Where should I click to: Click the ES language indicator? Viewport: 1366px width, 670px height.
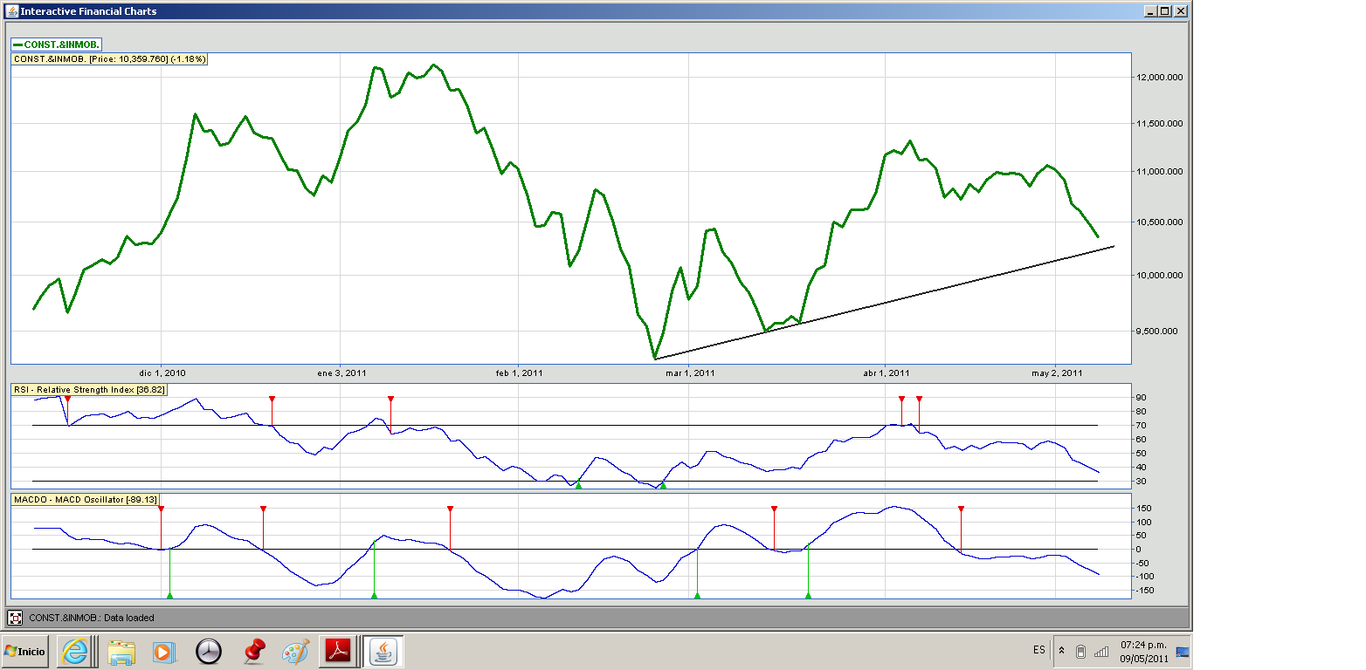pos(1038,650)
